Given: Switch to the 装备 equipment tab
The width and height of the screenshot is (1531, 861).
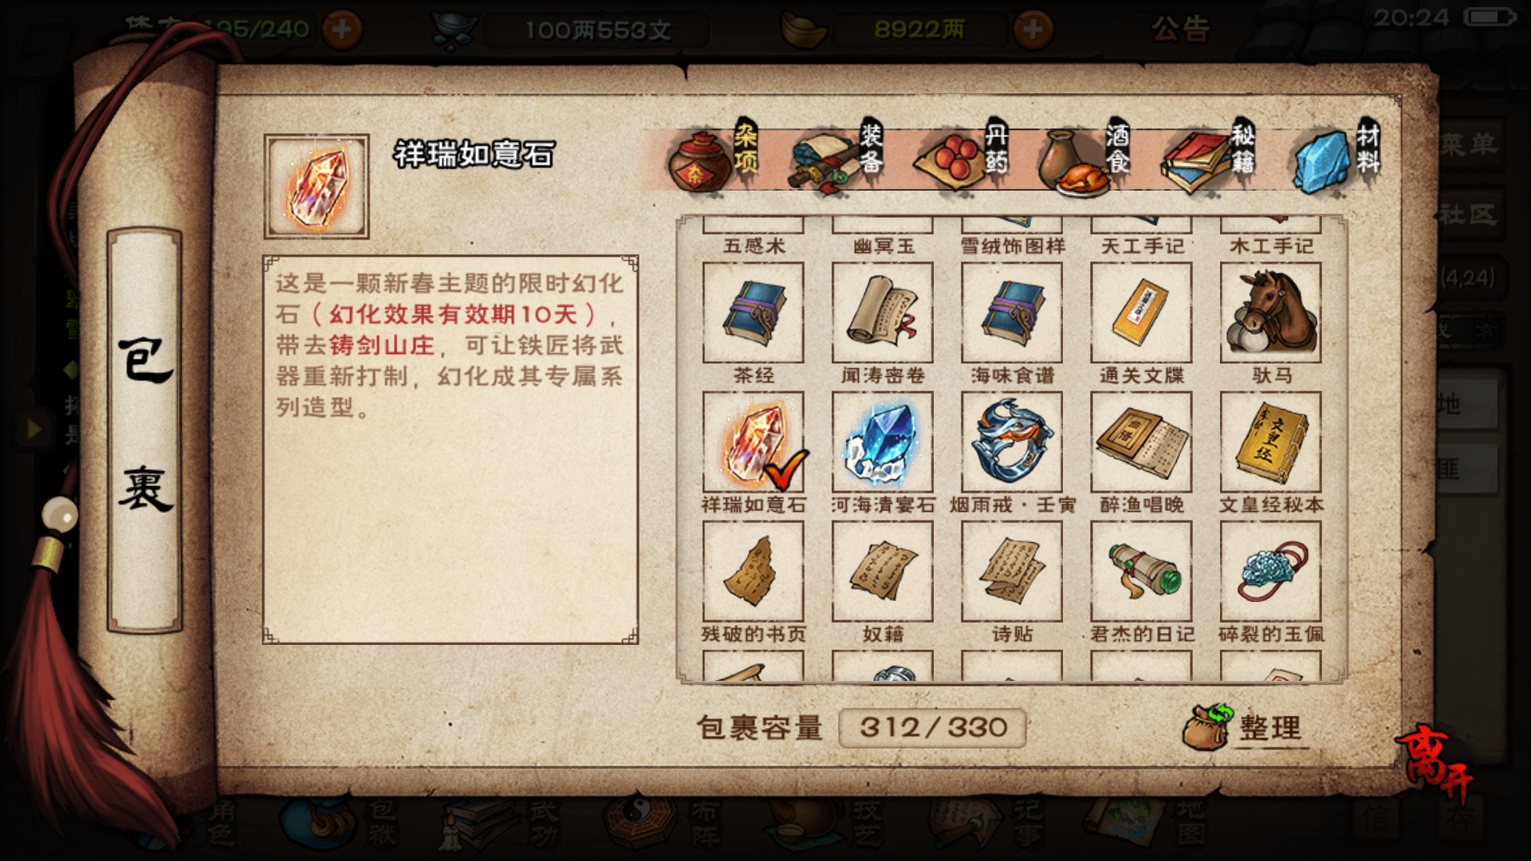Looking at the screenshot, I should [839, 158].
